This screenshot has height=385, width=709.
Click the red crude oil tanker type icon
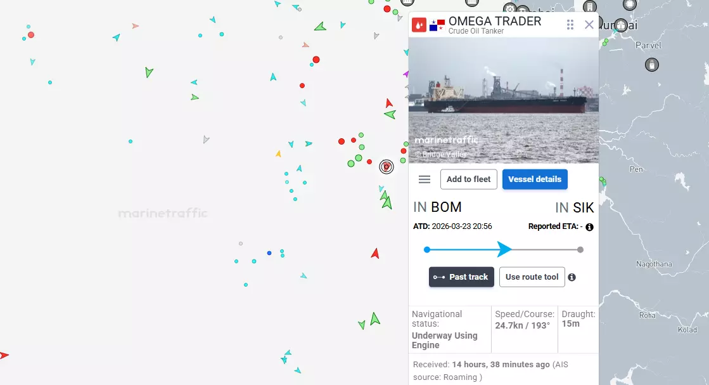tap(419, 25)
